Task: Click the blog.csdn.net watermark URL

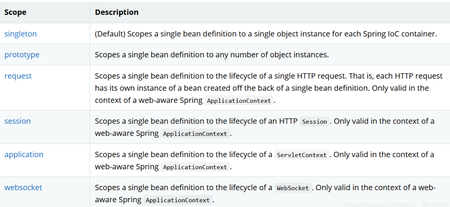Action: tap(395, 204)
